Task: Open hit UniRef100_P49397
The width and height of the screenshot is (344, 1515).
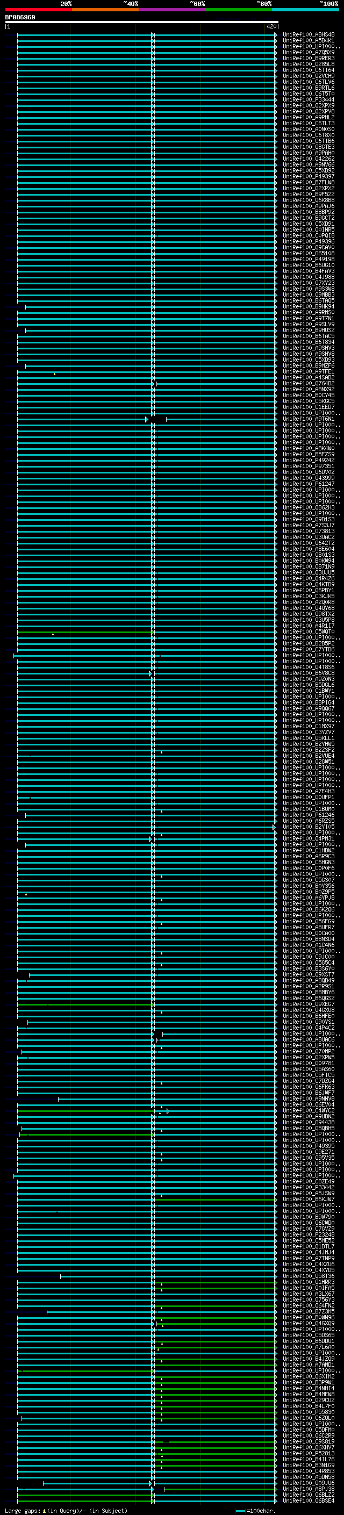Action: (309, 176)
